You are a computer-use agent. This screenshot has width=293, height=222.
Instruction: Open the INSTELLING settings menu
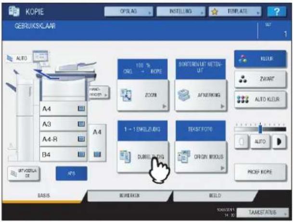(x=181, y=12)
